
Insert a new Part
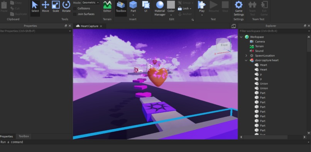point(133,6)
